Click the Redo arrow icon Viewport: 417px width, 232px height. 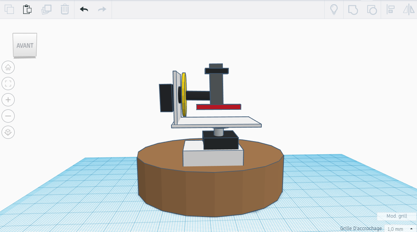point(102,9)
